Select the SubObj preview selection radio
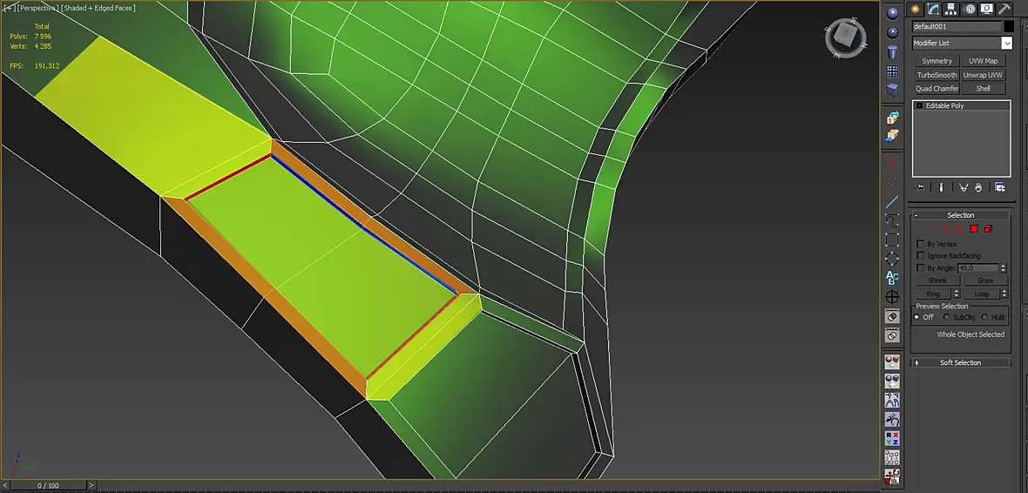The image size is (1028, 493). [x=947, y=317]
